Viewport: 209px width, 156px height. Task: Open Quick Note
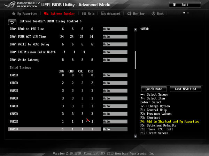click(x=154, y=89)
